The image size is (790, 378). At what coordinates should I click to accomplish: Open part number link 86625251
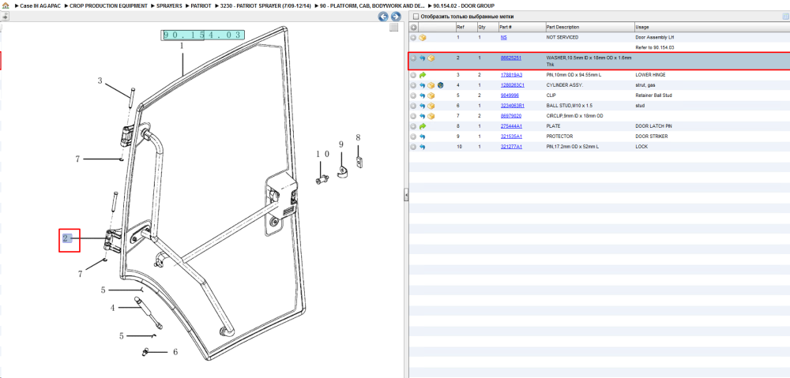[x=511, y=58]
